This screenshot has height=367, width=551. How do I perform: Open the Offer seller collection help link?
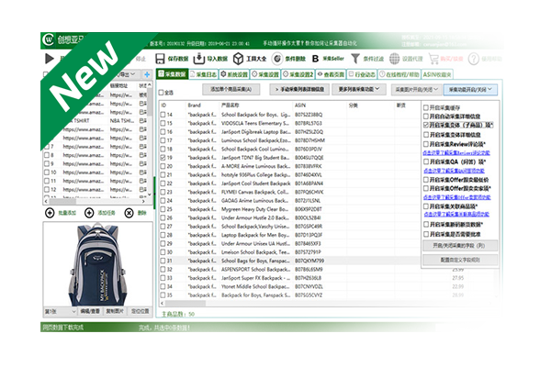456,197
